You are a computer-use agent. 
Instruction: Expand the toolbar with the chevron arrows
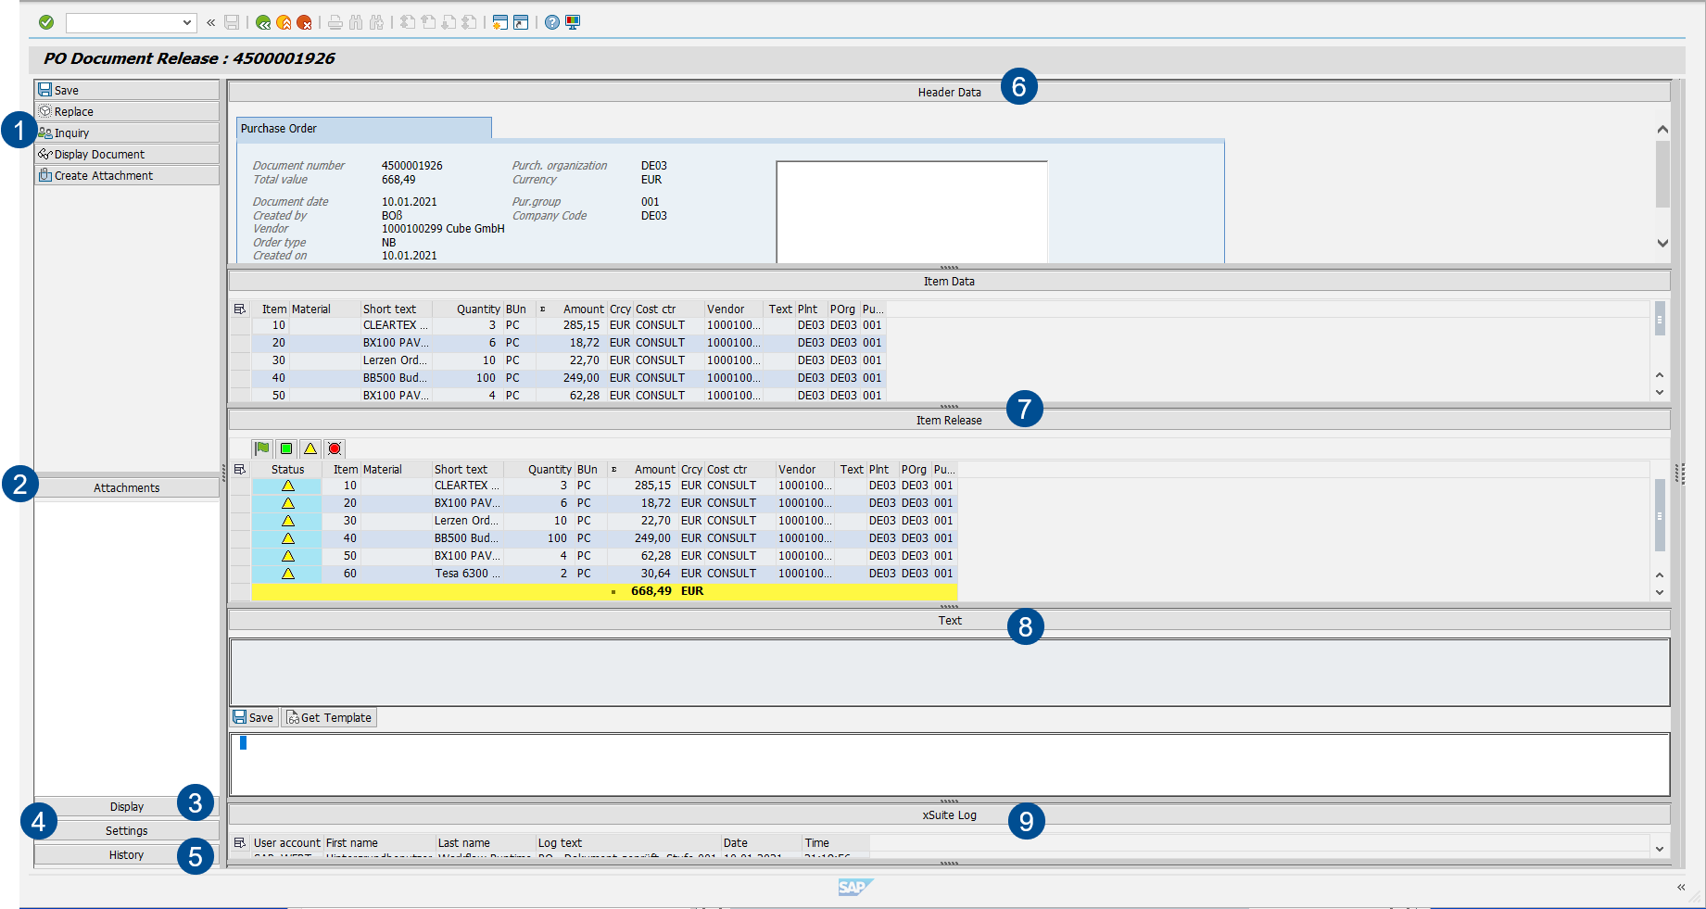click(x=210, y=22)
